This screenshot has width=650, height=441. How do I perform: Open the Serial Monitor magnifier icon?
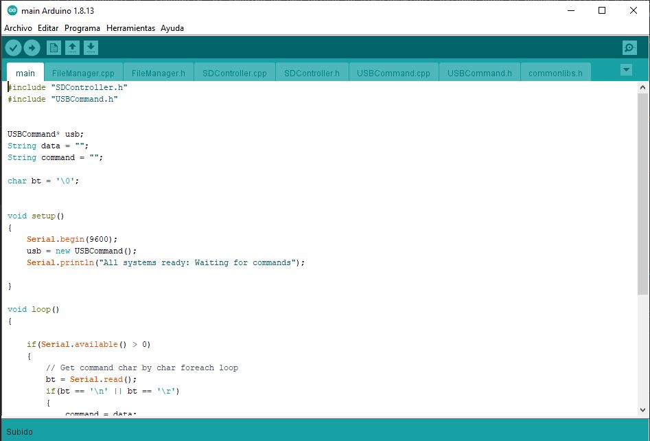[629, 48]
